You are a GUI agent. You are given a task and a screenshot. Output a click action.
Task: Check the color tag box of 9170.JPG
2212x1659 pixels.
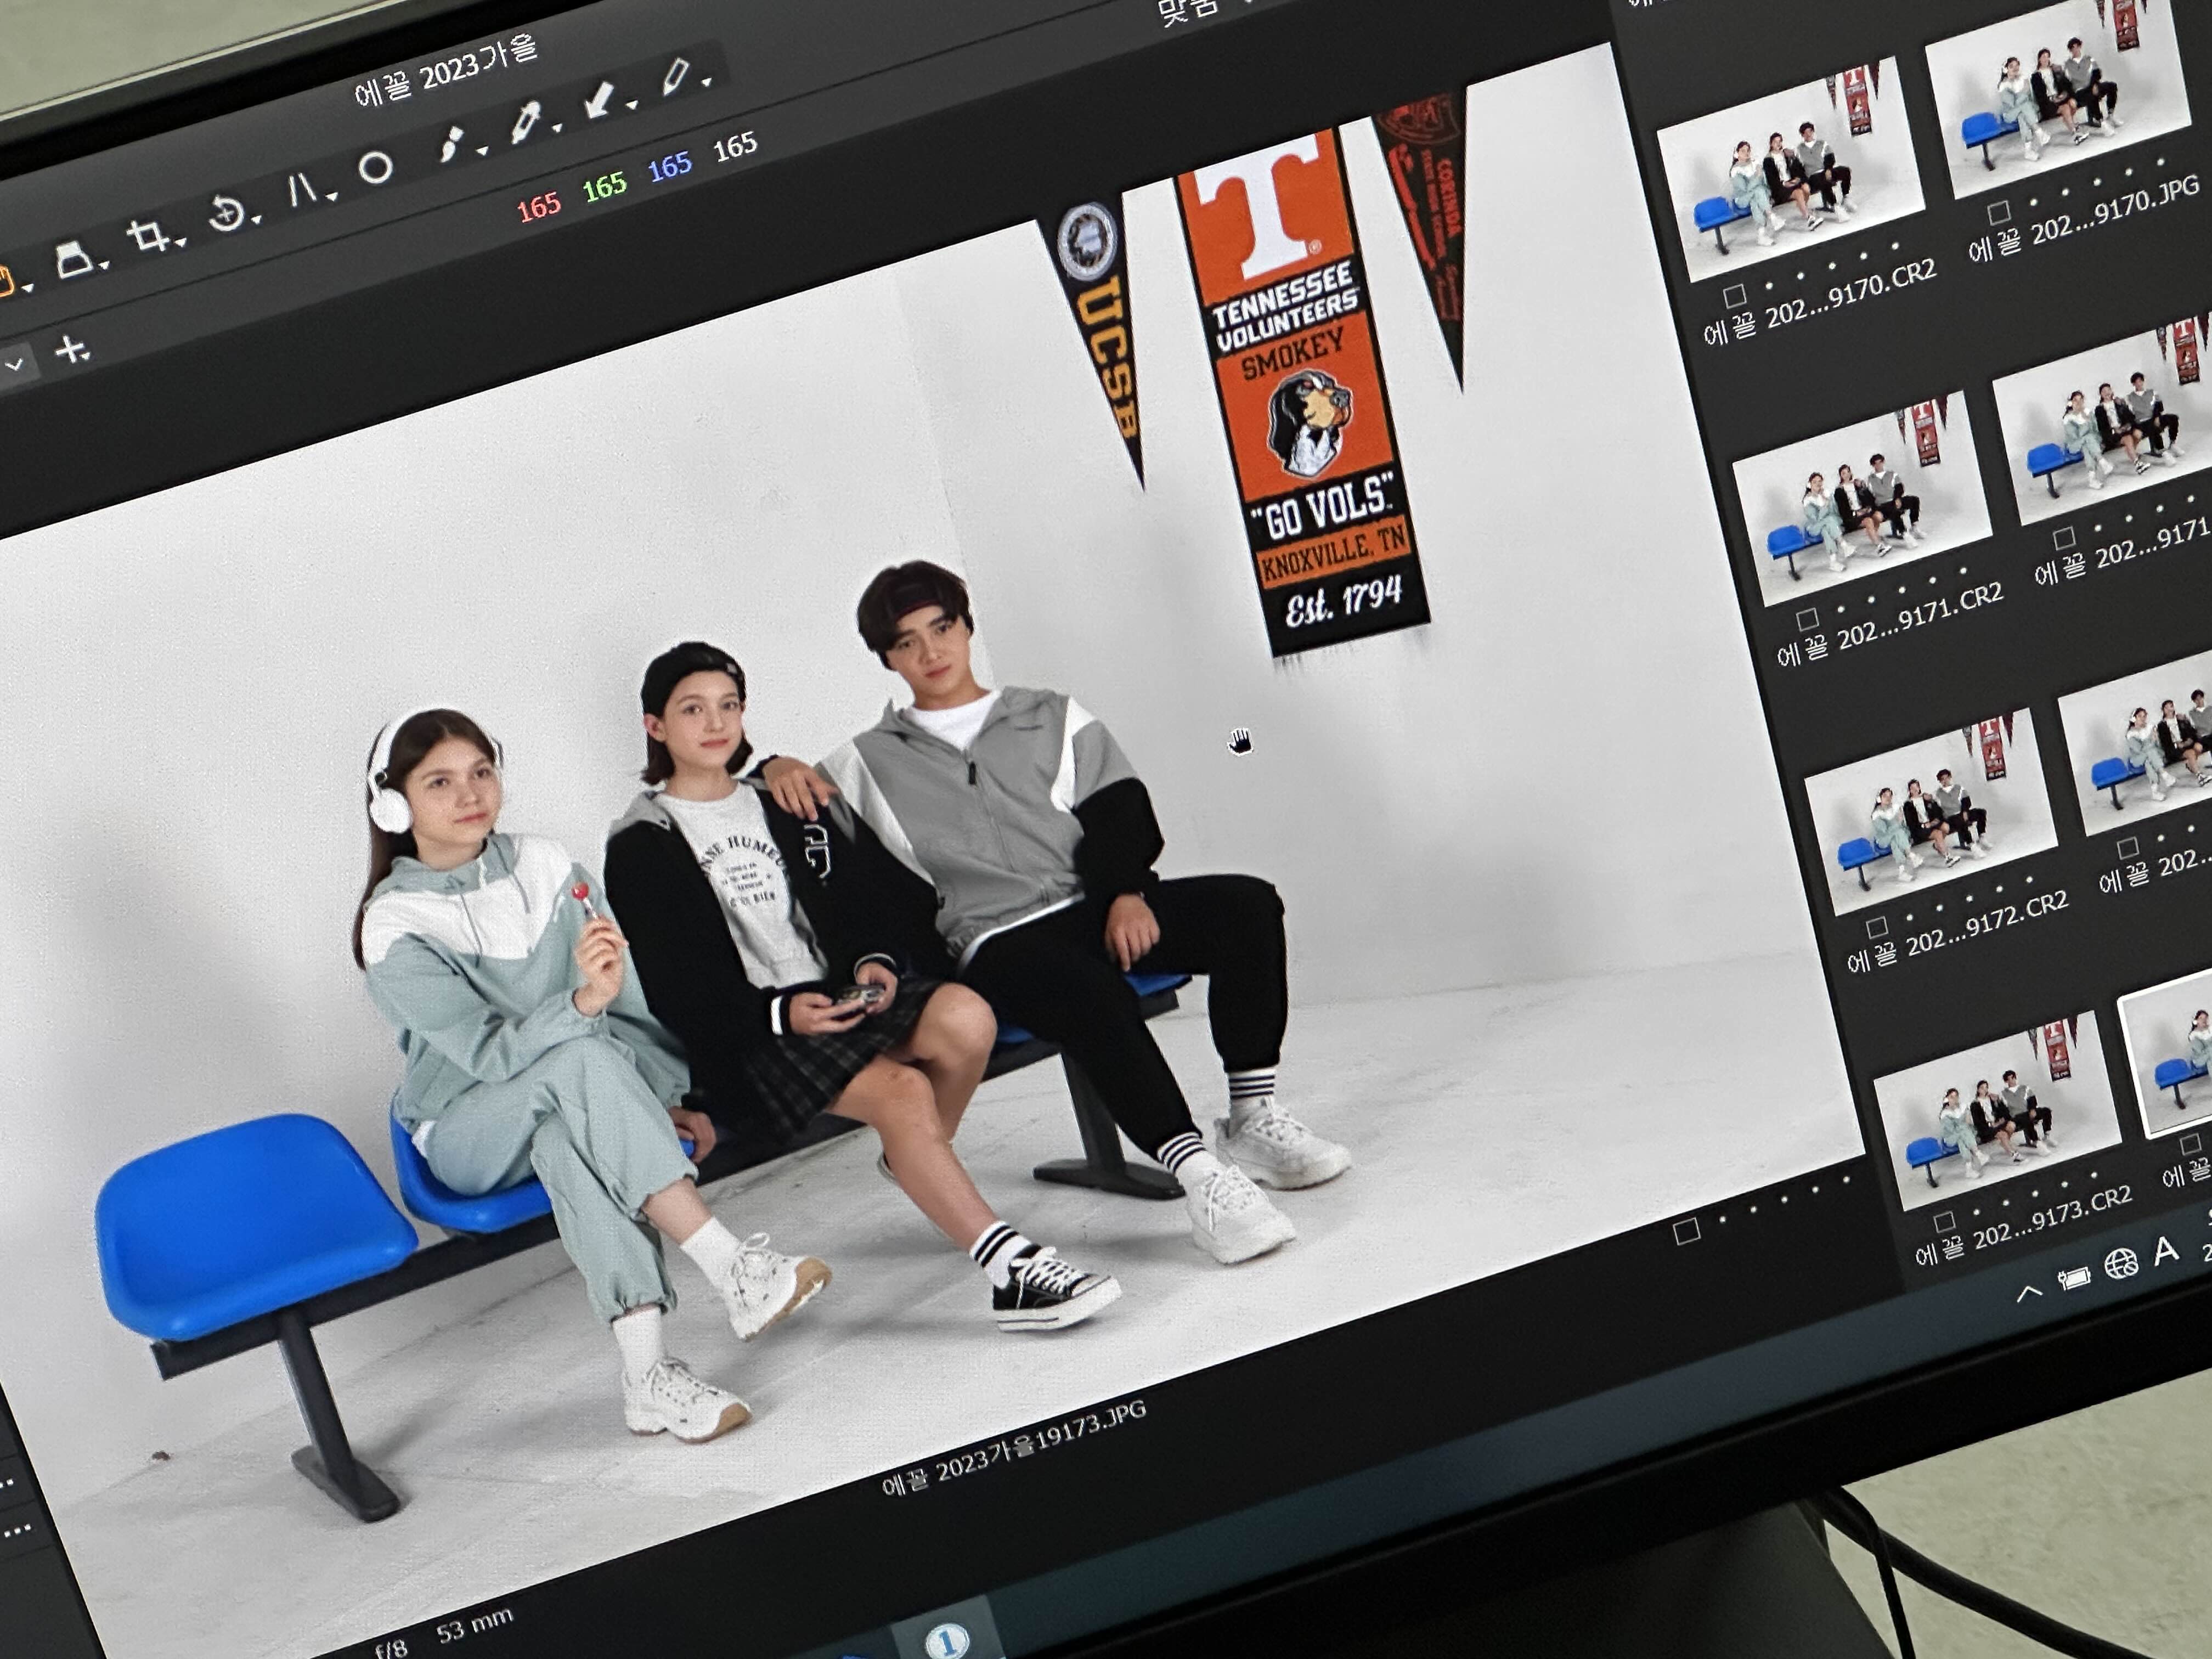1999,212
